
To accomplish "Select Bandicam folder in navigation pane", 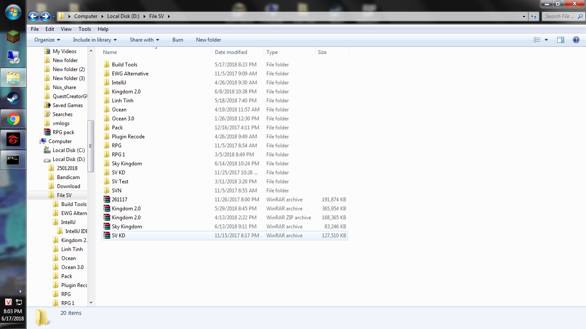I will point(68,177).
